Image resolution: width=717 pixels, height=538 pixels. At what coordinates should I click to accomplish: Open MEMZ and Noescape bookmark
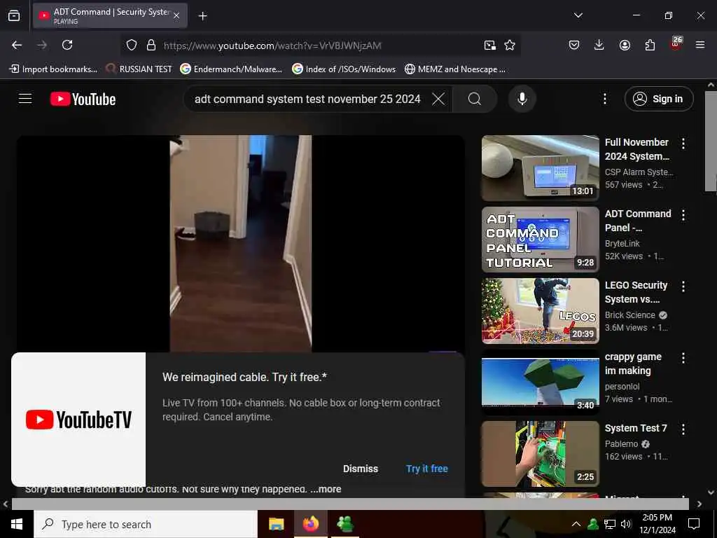455,69
